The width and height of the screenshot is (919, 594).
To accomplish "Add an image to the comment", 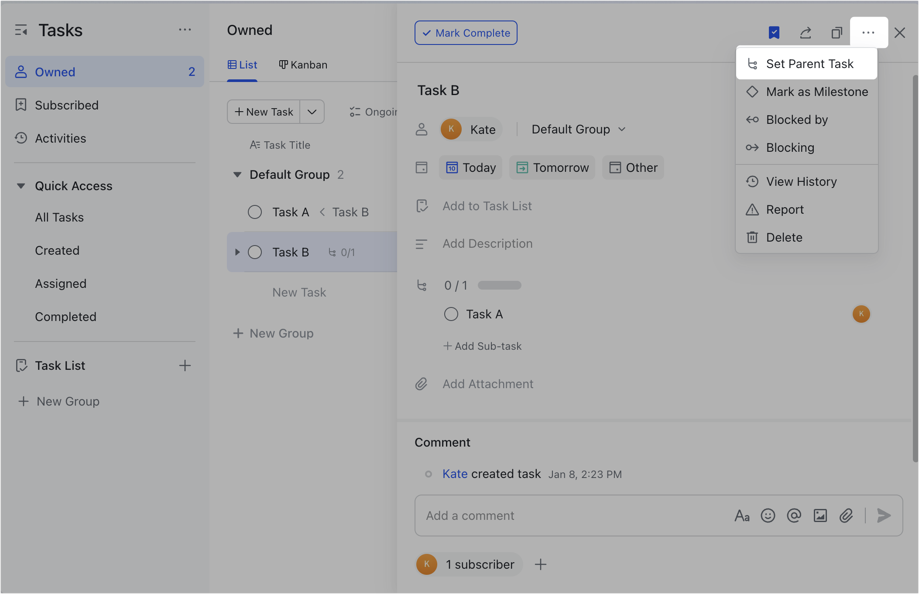I will tap(820, 515).
